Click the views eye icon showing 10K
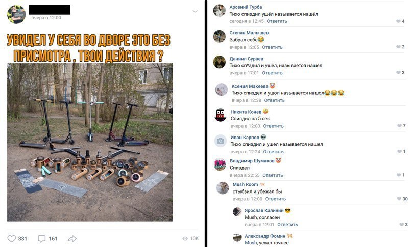Viewport: 412px width, 247px height. pos(185,239)
